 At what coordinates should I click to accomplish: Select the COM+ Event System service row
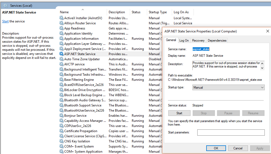point(111,146)
